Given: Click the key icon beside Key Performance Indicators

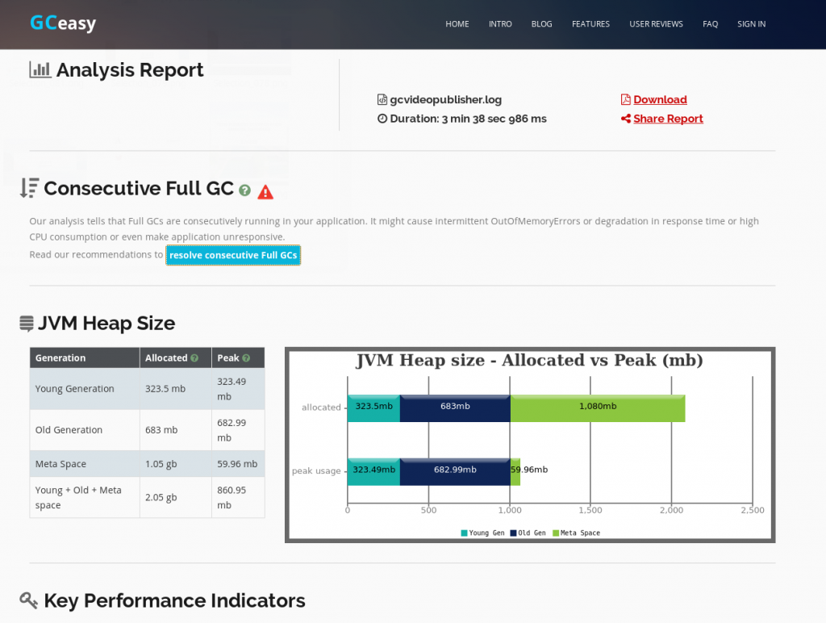Looking at the screenshot, I should pyautogui.click(x=29, y=600).
